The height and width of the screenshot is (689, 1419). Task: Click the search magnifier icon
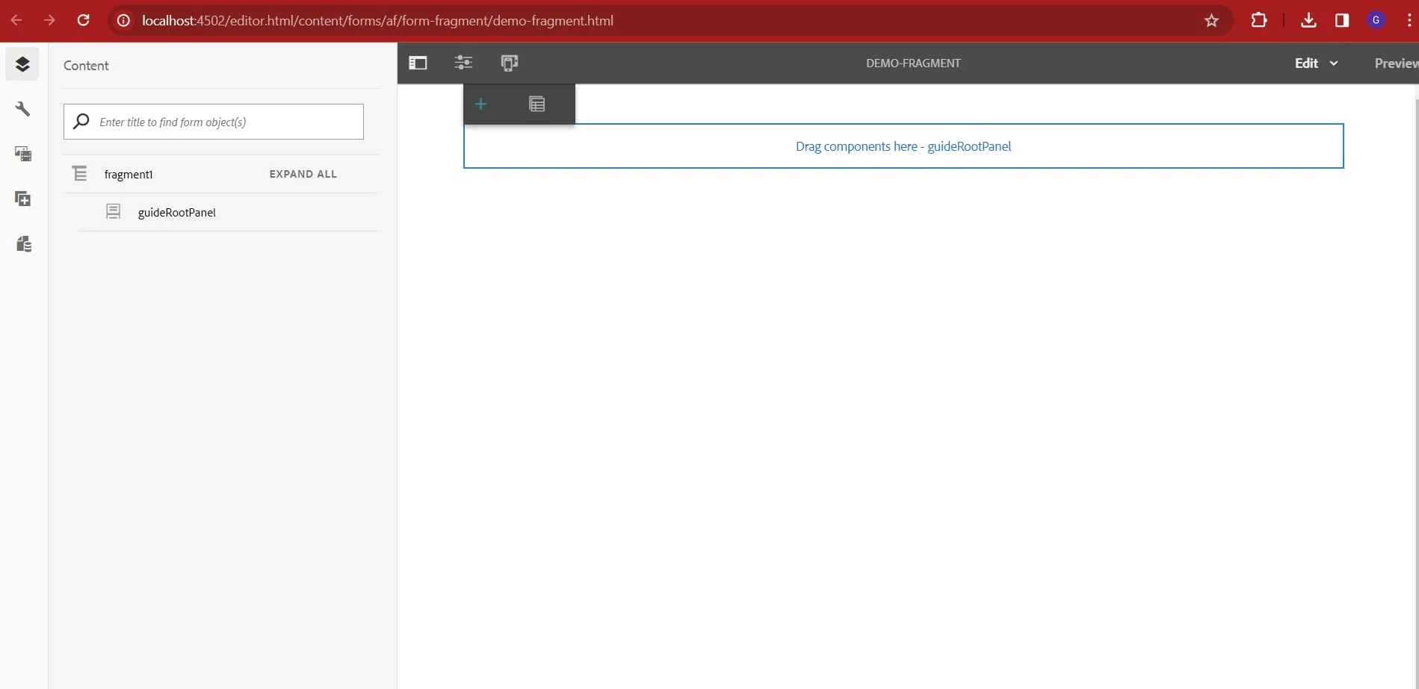(x=81, y=121)
